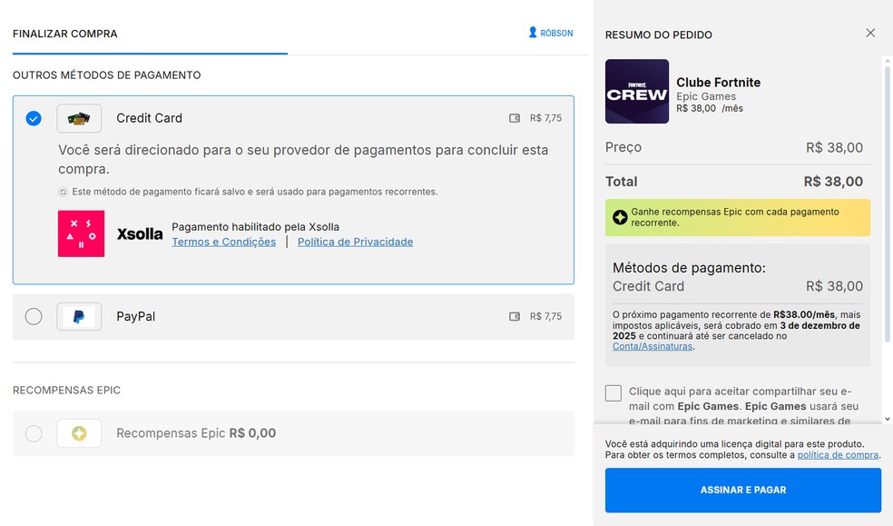
Task: Click the PayPal logo icon
Action: (x=79, y=316)
